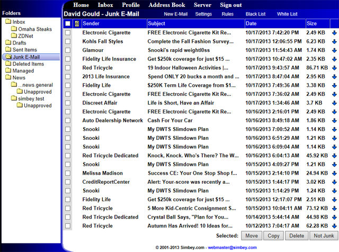Click the blue arrow for Melissa Madison email
The width and height of the screenshot is (339, 252).
pyautogui.click(x=334, y=173)
